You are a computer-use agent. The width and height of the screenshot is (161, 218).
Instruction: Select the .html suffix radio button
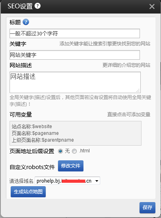point(74,151)
